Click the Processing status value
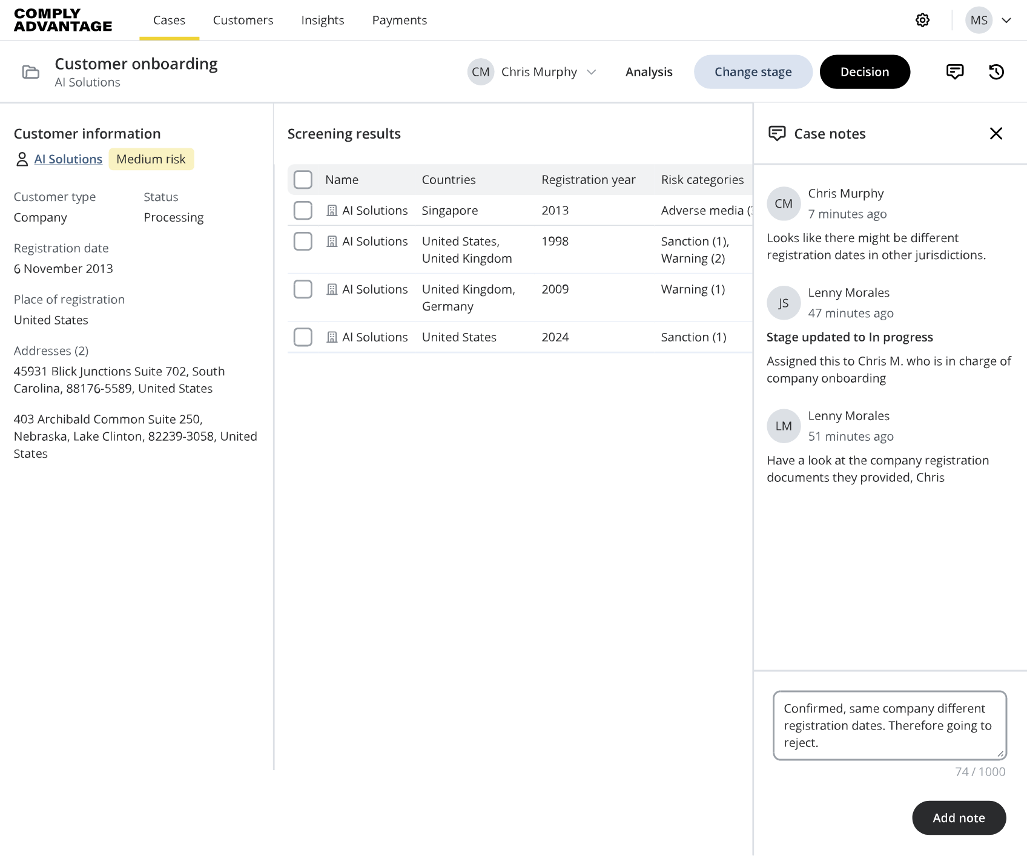This screenshot has height=856, width=1027. coord(173,217)
